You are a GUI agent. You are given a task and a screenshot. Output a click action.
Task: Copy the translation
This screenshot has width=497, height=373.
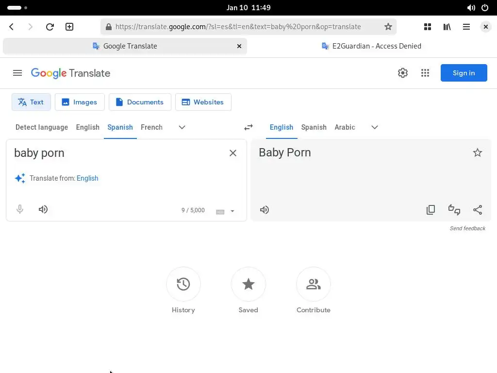coord(431,210)
